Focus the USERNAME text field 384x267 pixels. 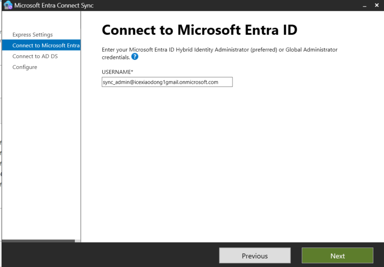(167, 82)
